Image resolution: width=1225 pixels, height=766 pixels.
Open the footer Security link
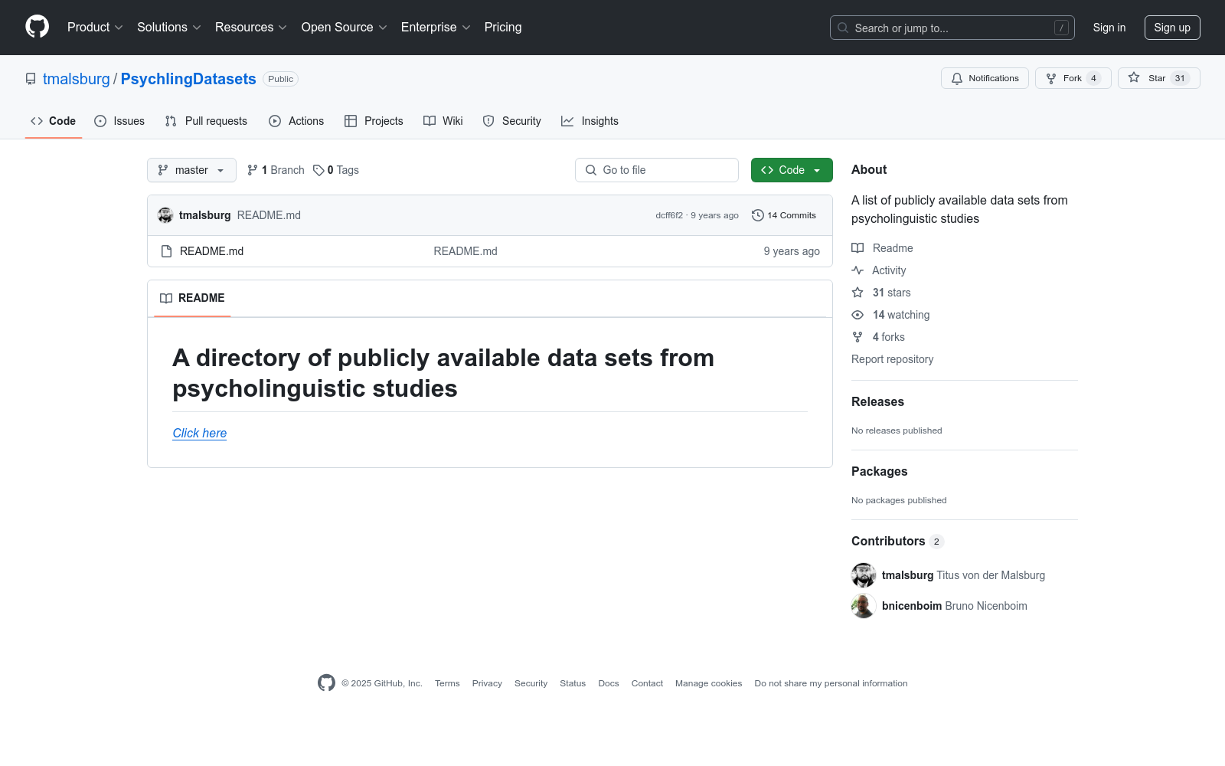531,683
